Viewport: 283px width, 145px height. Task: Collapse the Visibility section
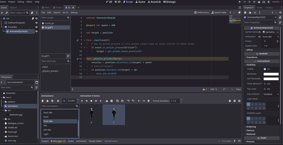pyautogui.click(x=251, y=65)
